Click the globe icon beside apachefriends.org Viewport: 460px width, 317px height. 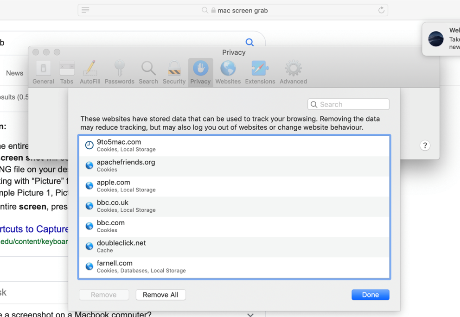89,165
